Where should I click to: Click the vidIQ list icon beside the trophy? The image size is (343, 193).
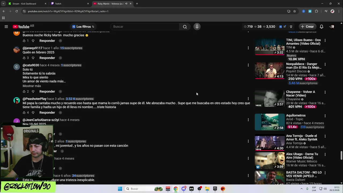(285, 27)
